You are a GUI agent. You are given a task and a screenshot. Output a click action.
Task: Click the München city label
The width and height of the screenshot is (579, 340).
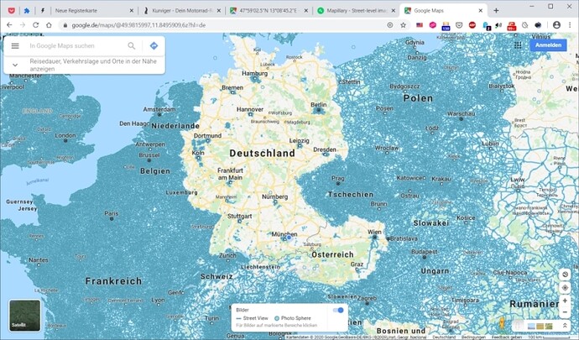click(284, 234)
